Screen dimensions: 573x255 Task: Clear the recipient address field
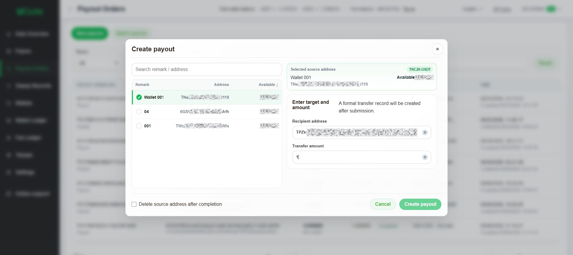425,132
